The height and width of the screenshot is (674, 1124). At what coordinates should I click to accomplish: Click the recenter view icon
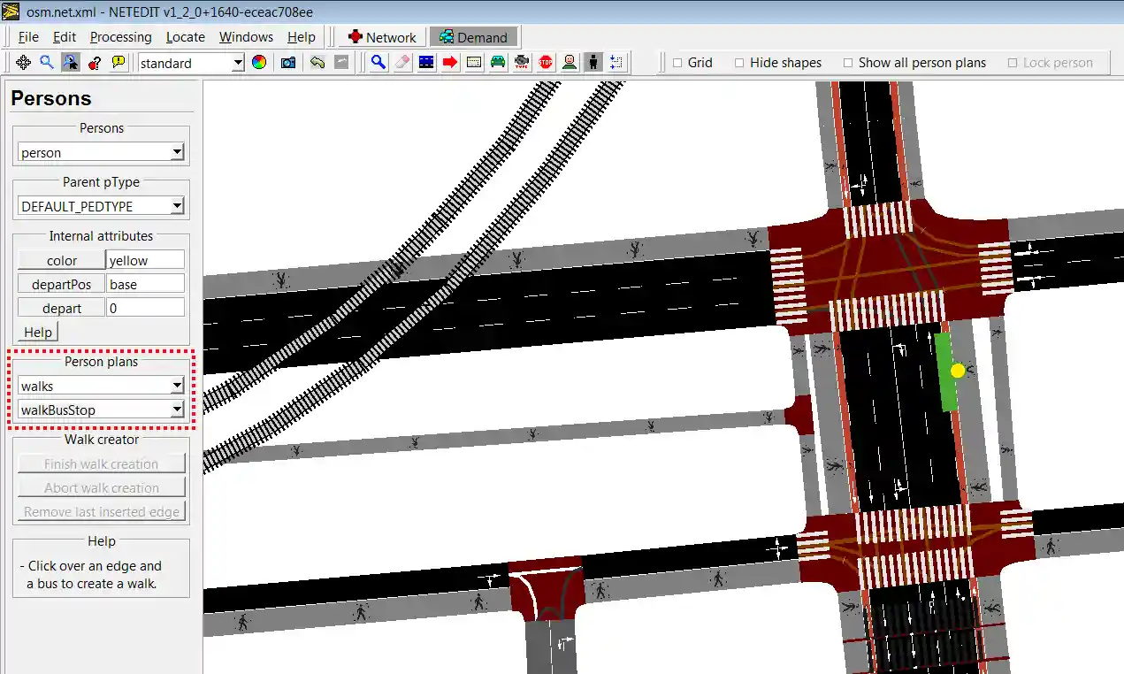pos(23,63)
